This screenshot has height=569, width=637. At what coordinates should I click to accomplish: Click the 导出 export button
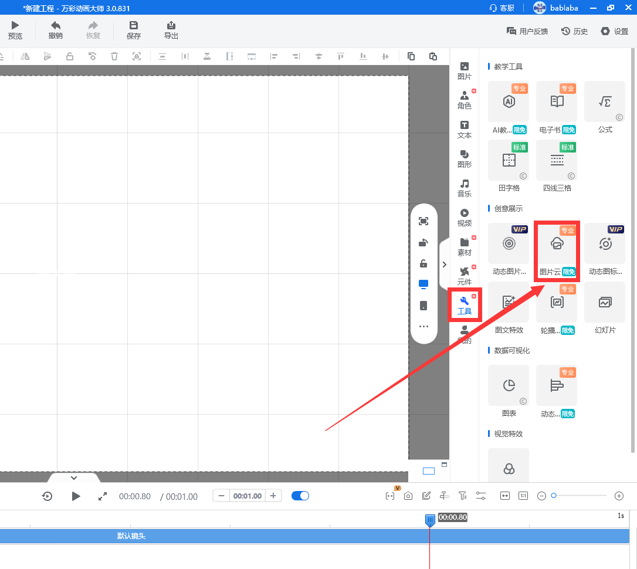[171, 30]
